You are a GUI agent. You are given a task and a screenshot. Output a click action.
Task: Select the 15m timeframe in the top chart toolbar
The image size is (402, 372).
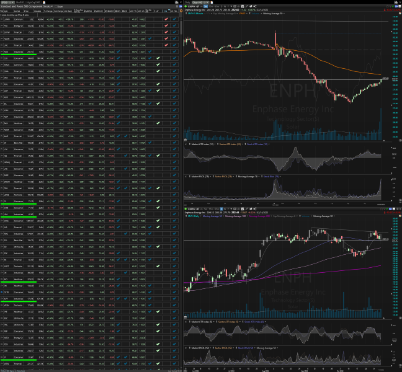pyautogui.click(x=211, y=6)
